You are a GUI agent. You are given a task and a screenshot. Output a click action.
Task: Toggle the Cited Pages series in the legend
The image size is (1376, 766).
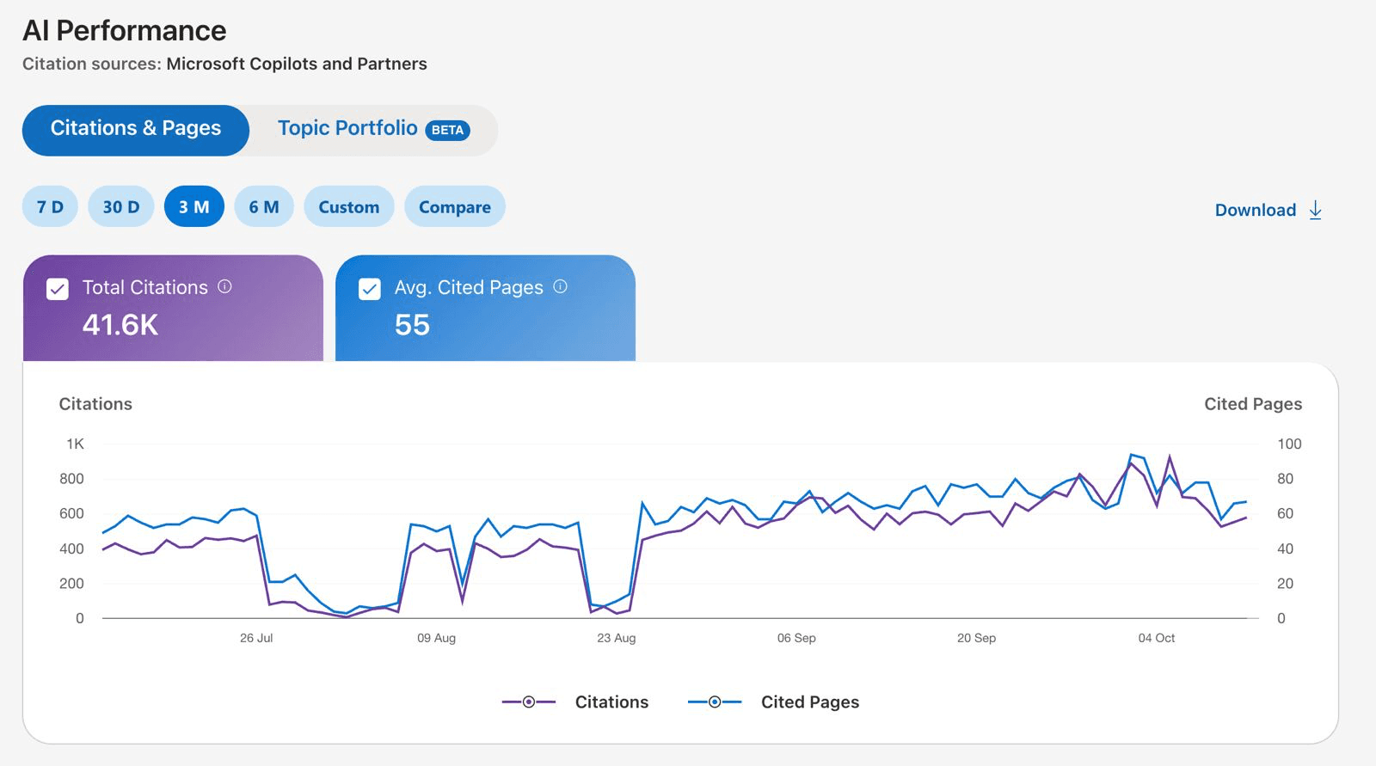pos(773,702)
